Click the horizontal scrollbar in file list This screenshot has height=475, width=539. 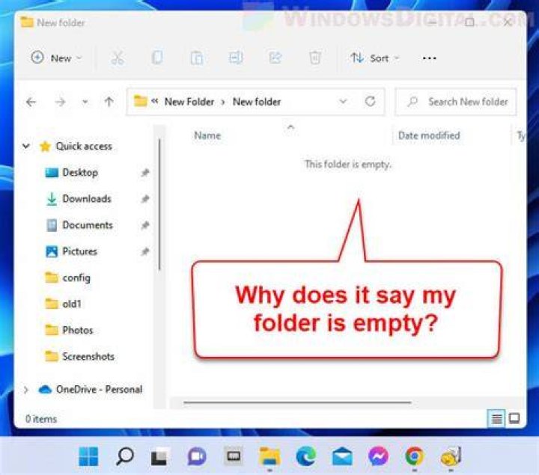(x=297, y=402)
